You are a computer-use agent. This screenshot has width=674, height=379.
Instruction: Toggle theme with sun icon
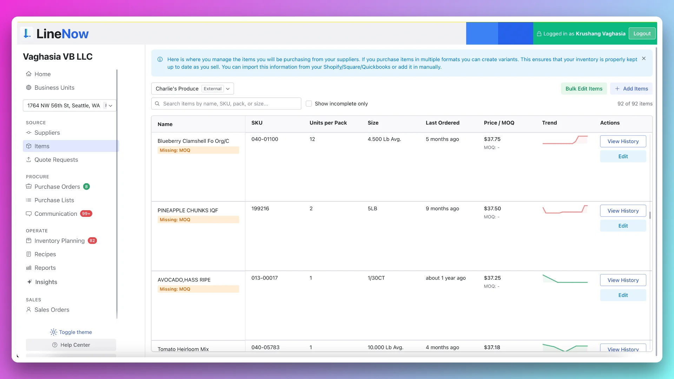pyautogui.click(x=53, y=332)
